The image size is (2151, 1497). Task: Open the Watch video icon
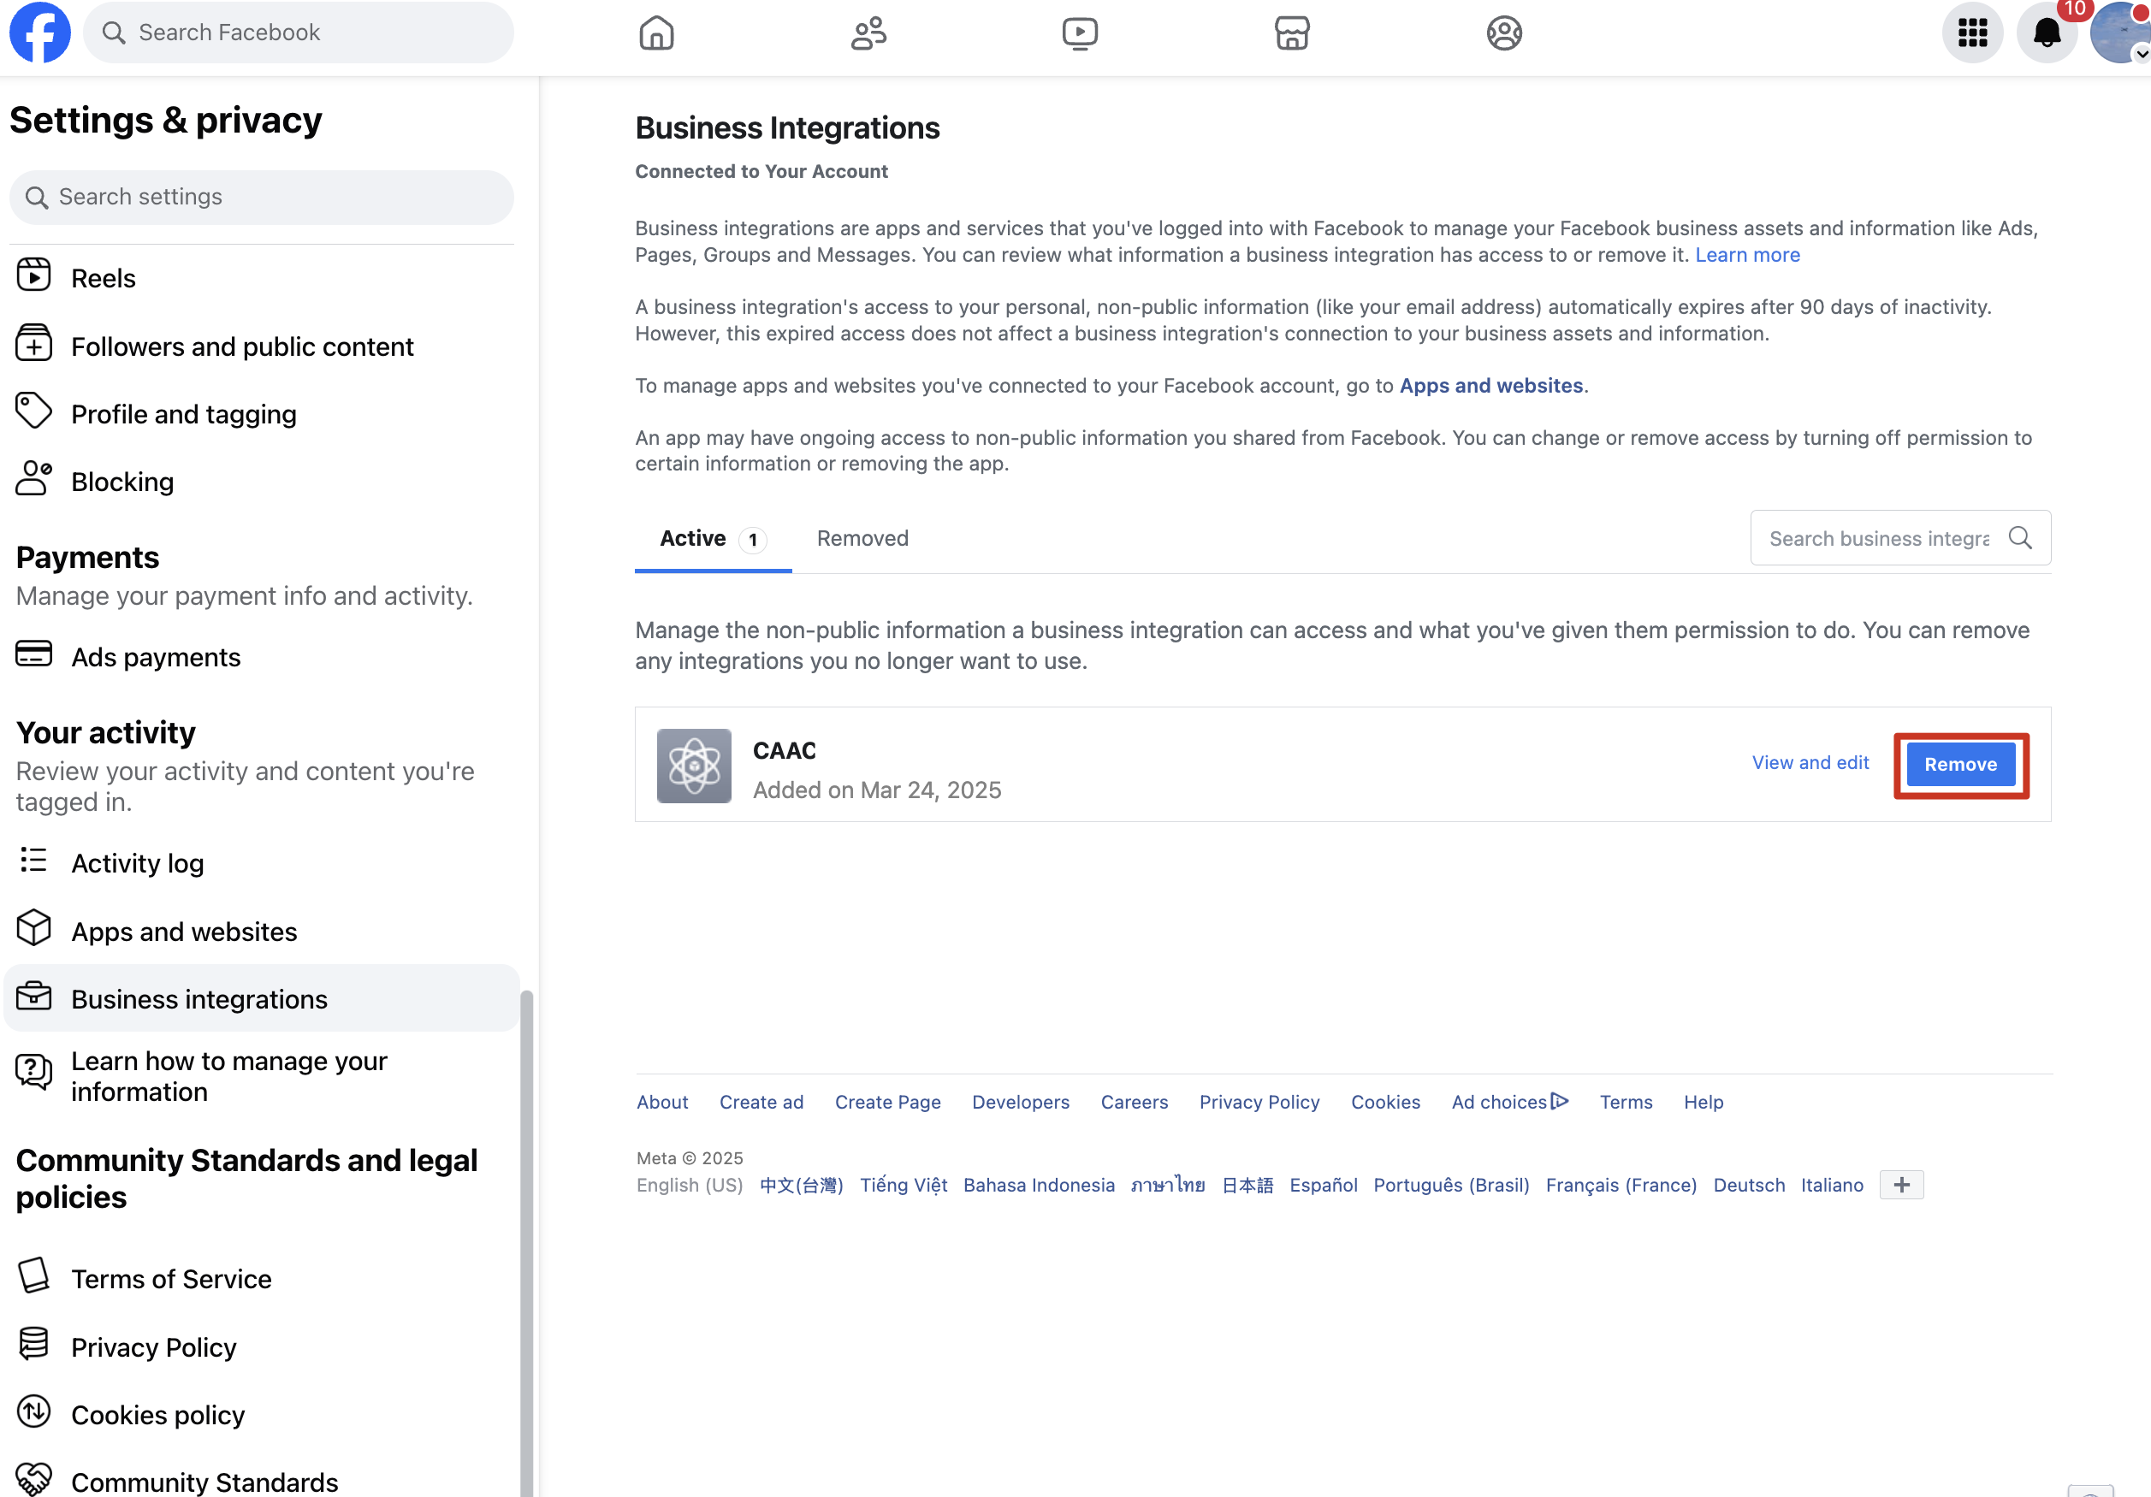tap(1080, 33)
